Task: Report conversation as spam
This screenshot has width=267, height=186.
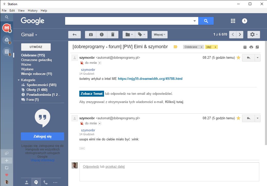Action: [102, 35]
